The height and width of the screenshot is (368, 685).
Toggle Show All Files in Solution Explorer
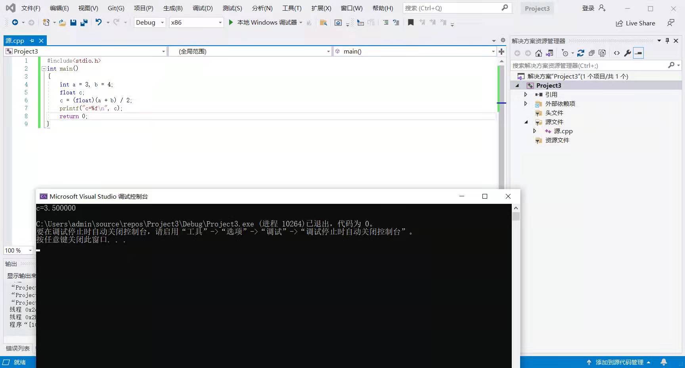[602, 53]
